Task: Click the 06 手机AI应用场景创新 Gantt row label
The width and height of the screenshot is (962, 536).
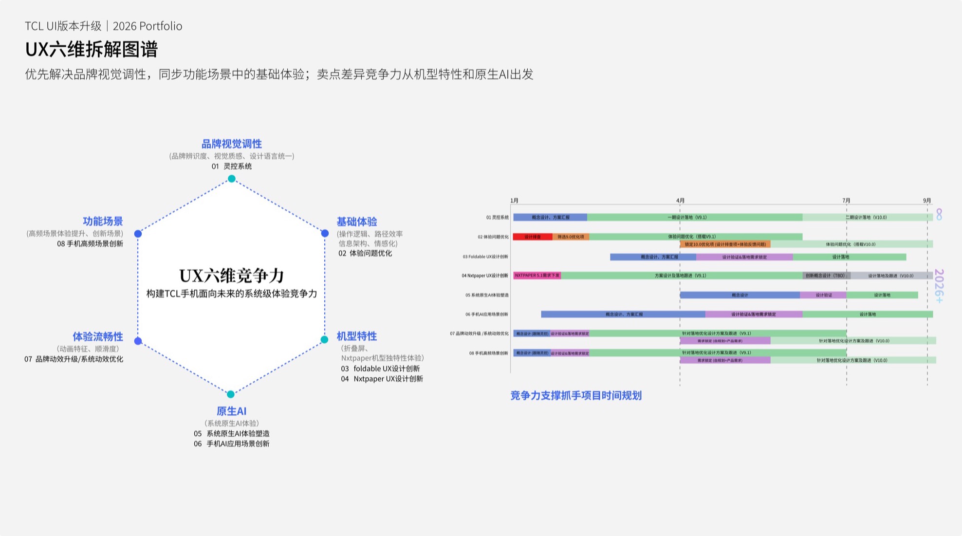Action: coord(486,314)
